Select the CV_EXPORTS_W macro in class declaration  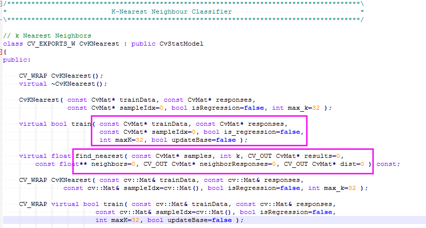pyautogui.click(x=51, y=44)
